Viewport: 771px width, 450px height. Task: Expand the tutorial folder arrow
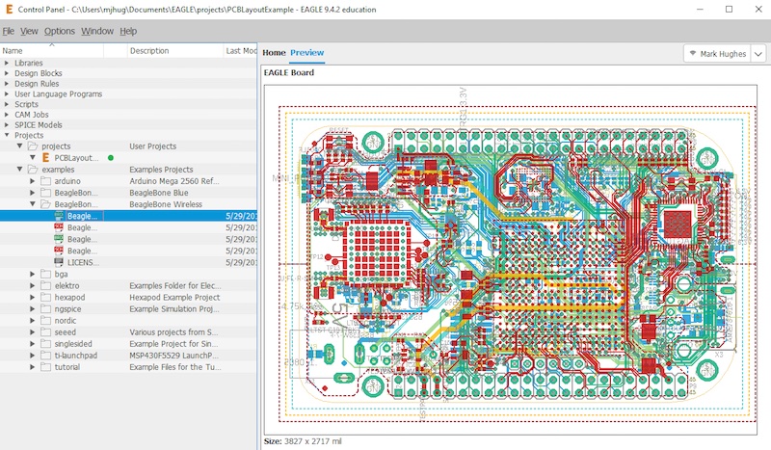[x=33, y=367]
